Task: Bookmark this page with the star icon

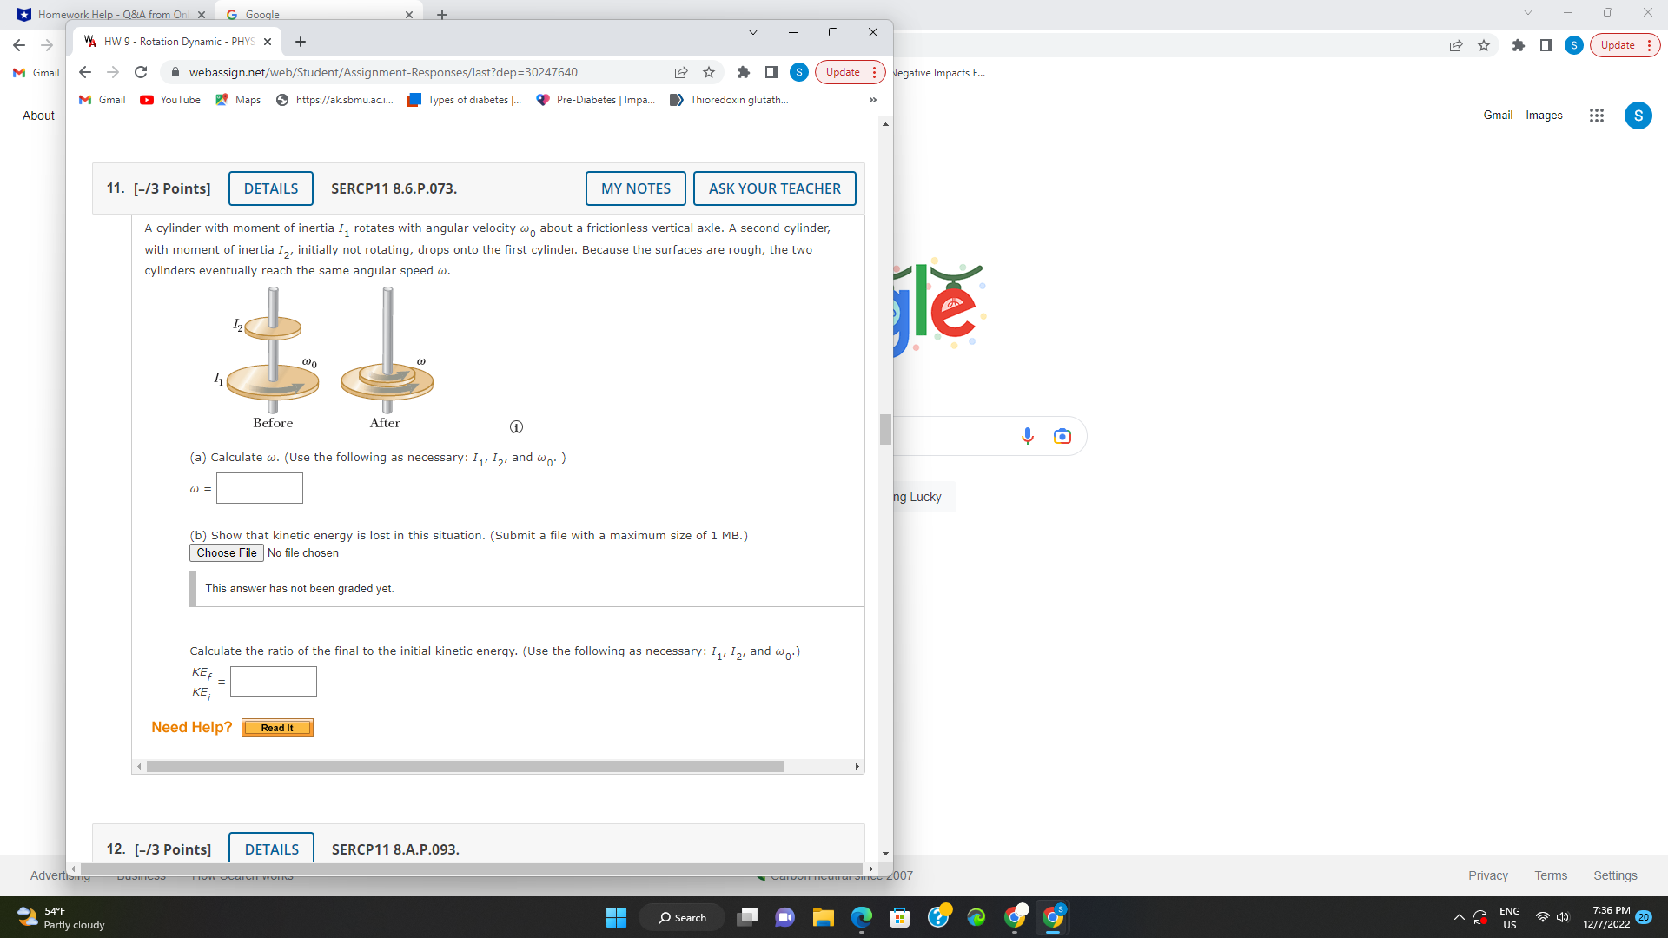Action: (709, 72)
